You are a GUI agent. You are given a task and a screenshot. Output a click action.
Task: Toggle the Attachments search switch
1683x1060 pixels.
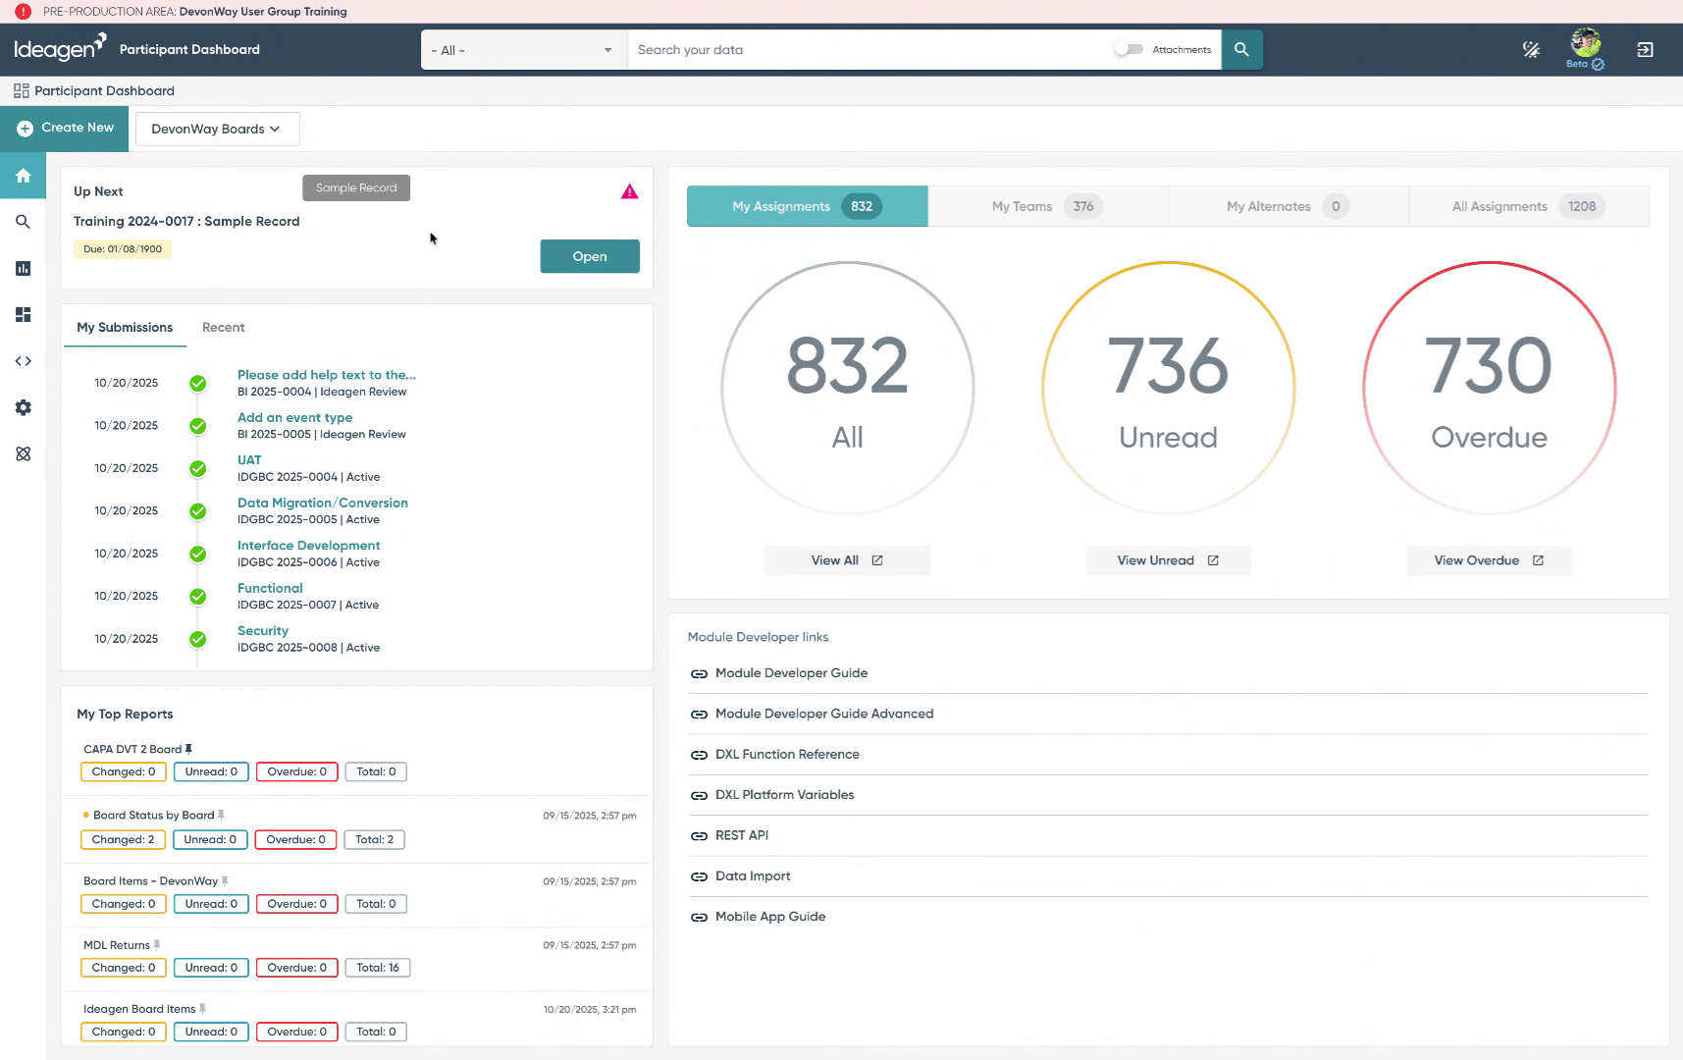(x=1129, y=49)
